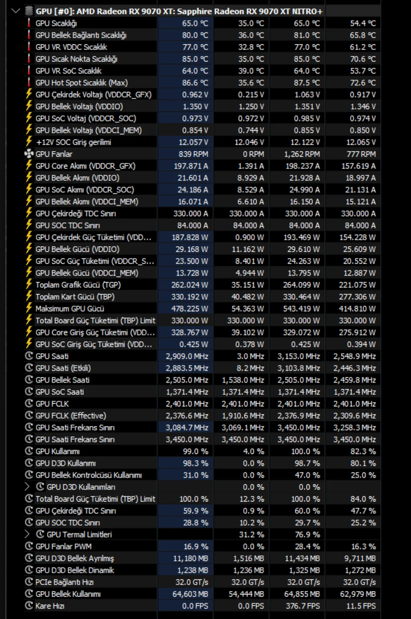This screenshot has height=619, width=411.
Task: Click the lightning icon for GPU SoC Voltaj
Action: coord(29,118)
